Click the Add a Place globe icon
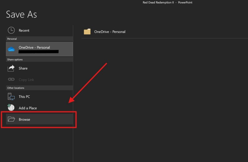248x162 pixels. [11, 108]
